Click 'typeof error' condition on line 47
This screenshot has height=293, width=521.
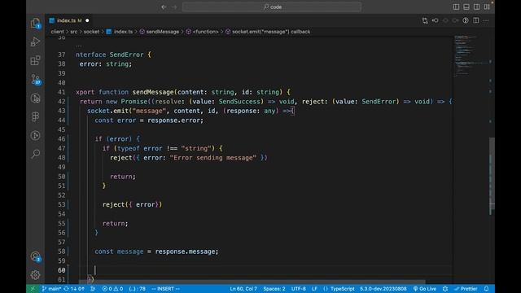tap(139, 148)
